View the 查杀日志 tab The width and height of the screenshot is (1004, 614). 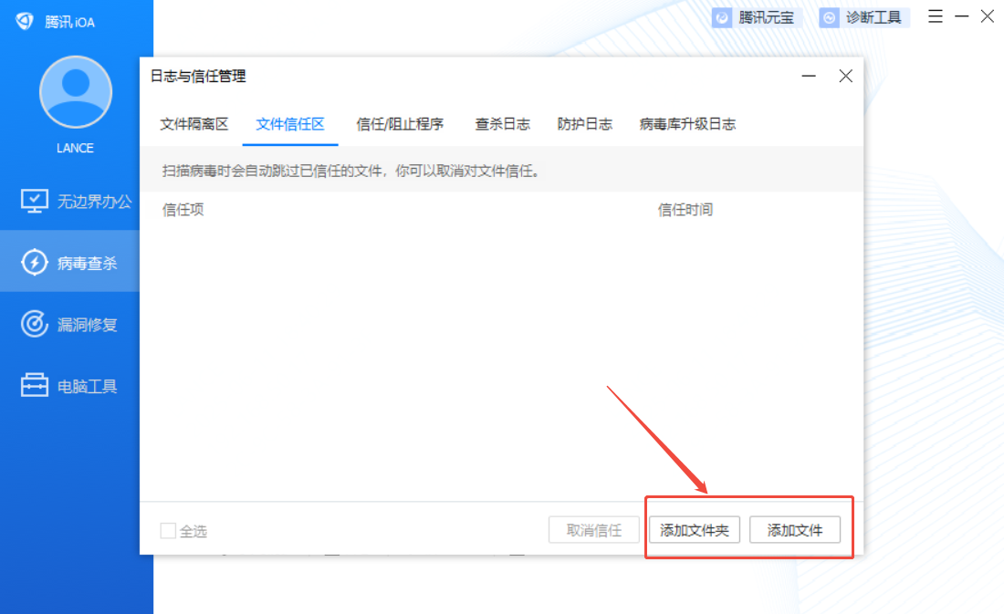[x=502, y=124]
